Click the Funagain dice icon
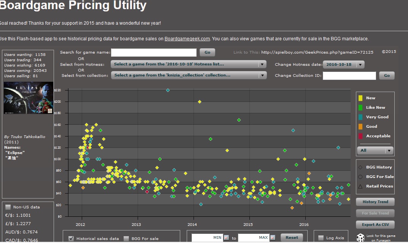408x243 pixels. 360,238
